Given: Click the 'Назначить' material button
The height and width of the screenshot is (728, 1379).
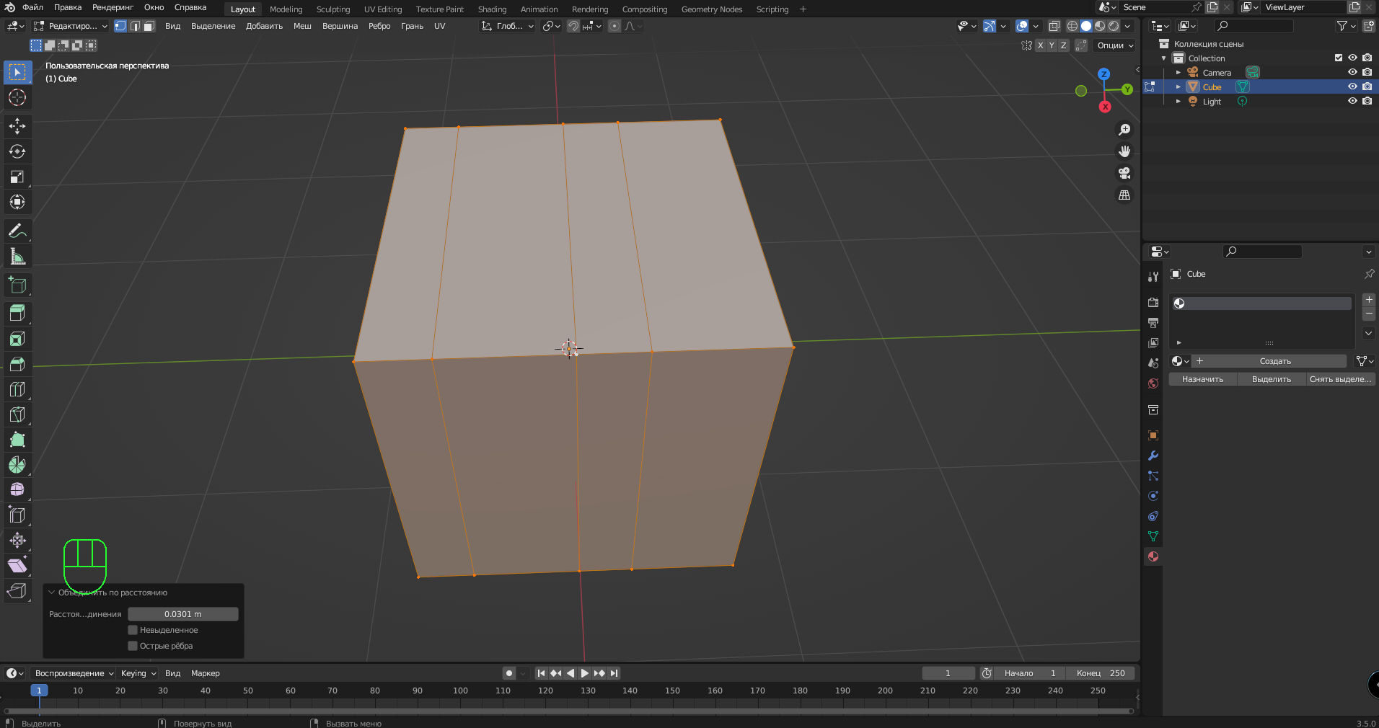Looking at the screenshot, I should [x=1202, y=379].
